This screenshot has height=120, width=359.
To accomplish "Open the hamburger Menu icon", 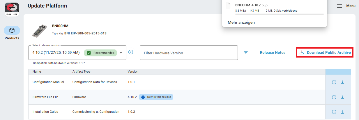I will [x=339, y=6].
